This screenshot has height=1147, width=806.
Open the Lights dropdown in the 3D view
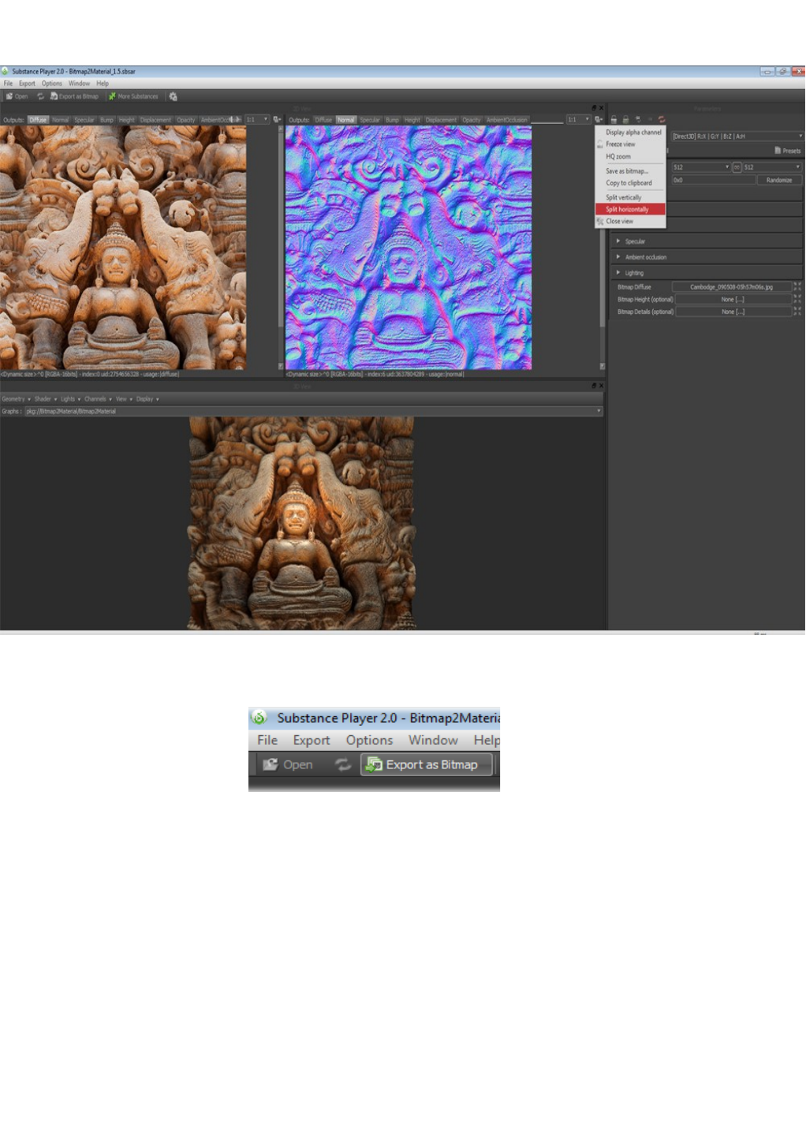pos(70,399)
